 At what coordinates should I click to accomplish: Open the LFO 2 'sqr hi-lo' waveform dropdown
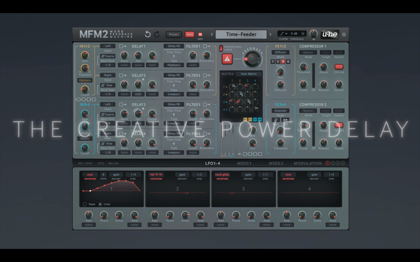click(156, 174)
